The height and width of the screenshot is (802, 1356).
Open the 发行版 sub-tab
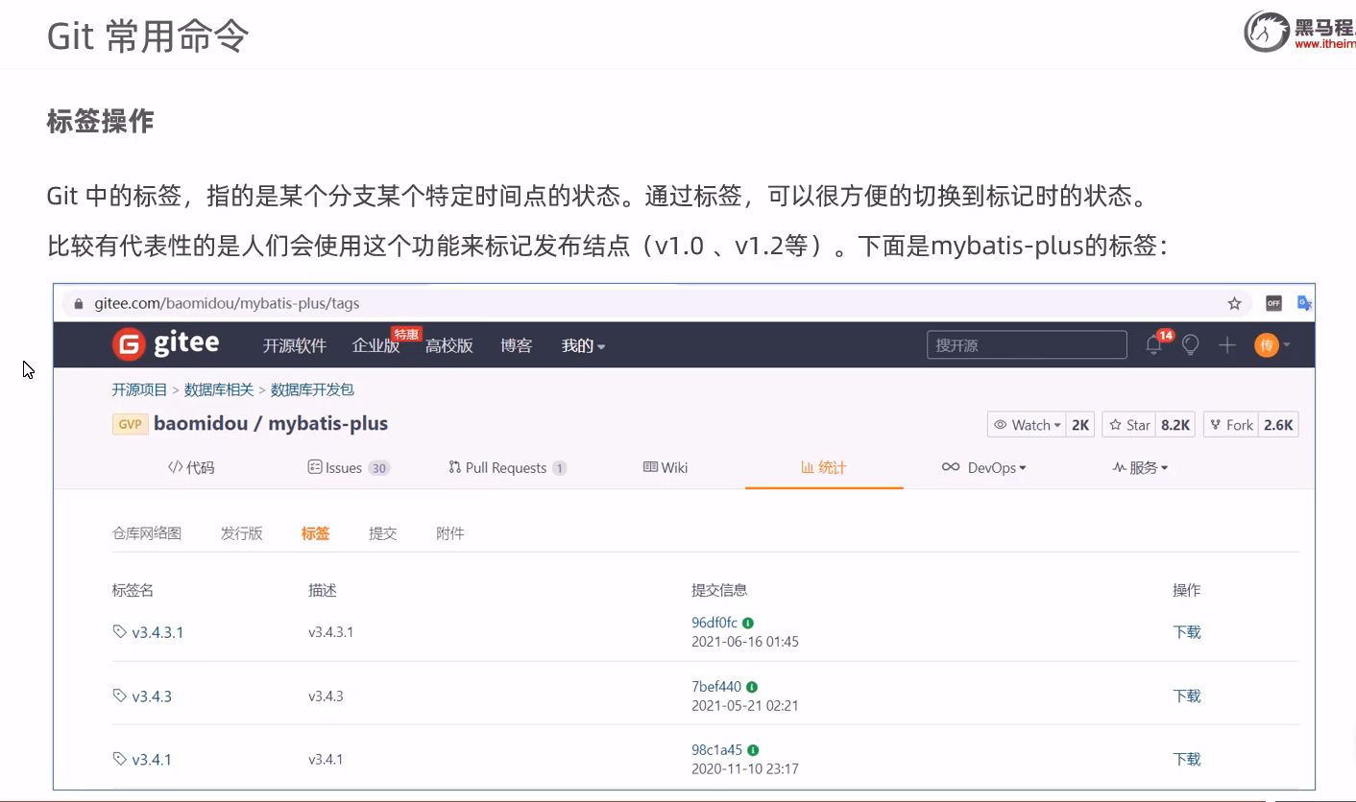(241, 533)
